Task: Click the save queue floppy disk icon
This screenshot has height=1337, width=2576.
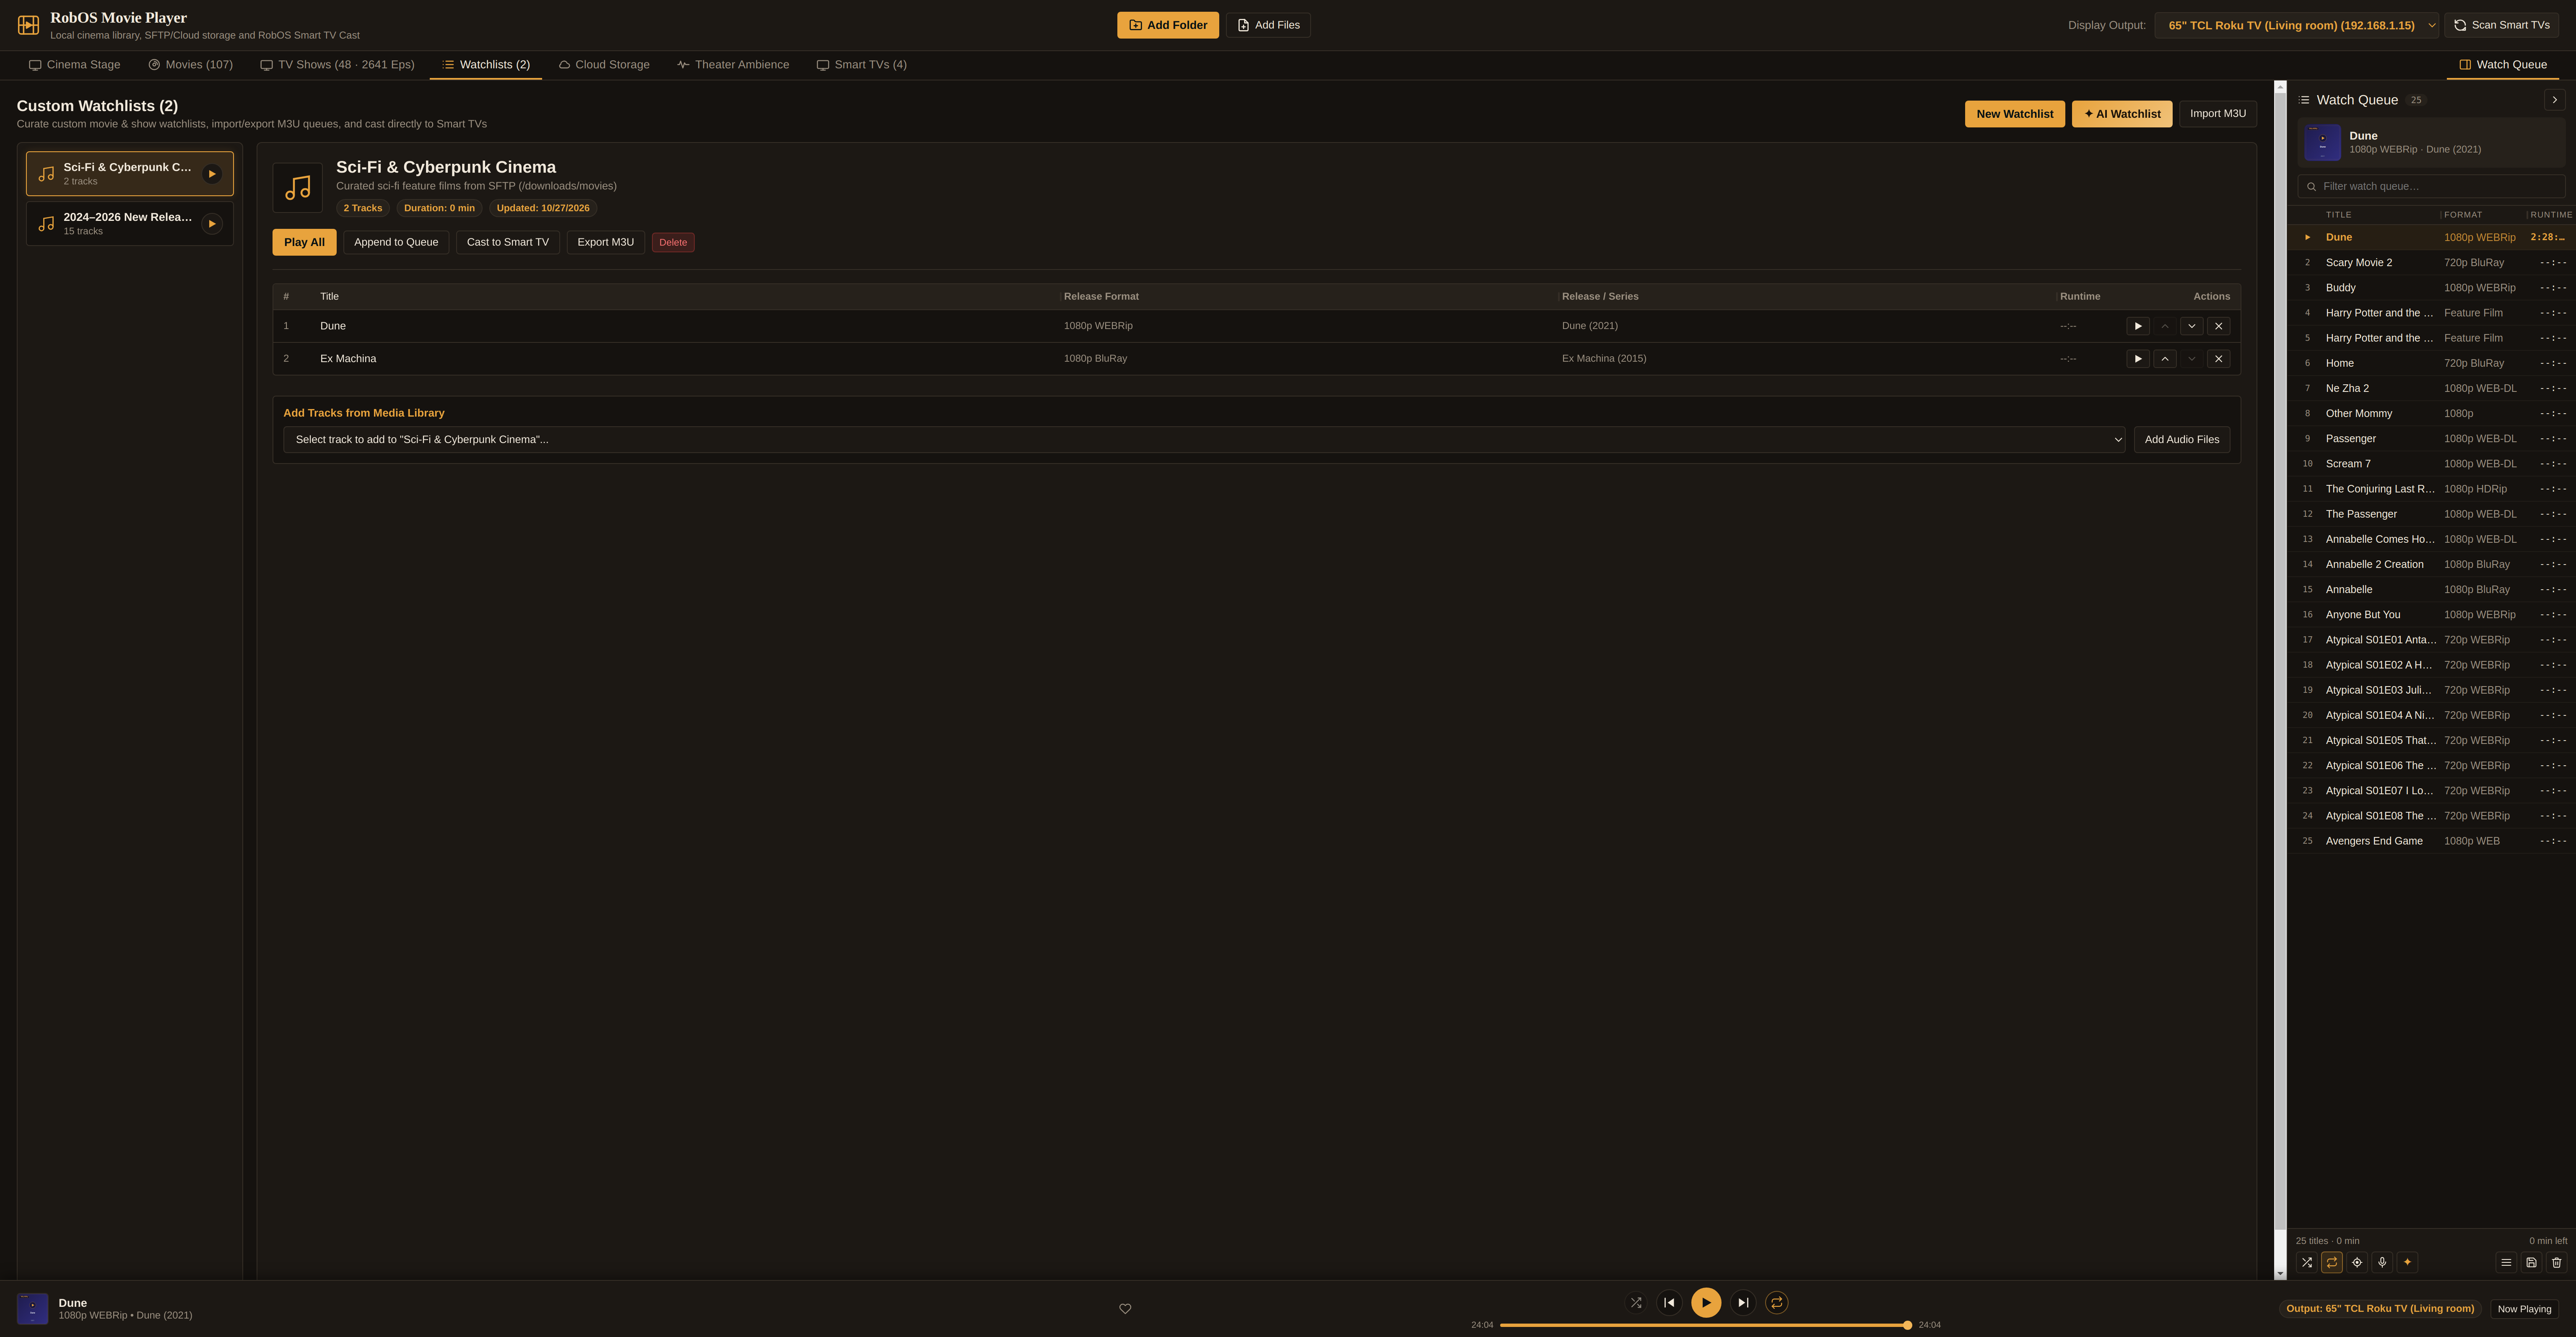Action: [2531, 1262]
